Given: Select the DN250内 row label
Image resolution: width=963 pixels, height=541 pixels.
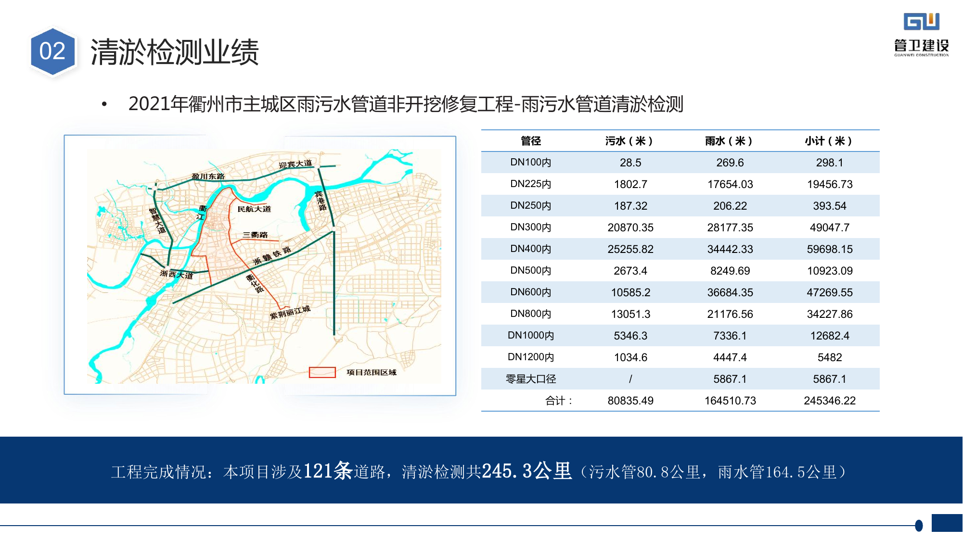Looking at the screenshot, I should [x=531, y=206].
